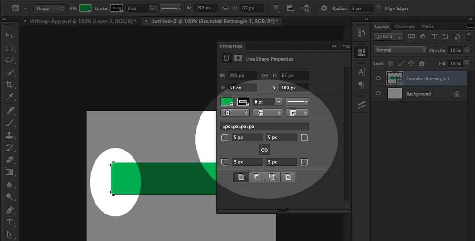Select the Eyedropper tool
This screenshot has height=241, width=475.
[9, 97]
